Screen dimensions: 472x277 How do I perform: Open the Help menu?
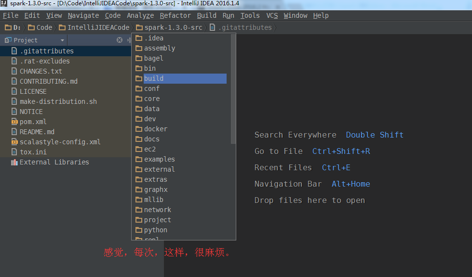click(321, 15)
